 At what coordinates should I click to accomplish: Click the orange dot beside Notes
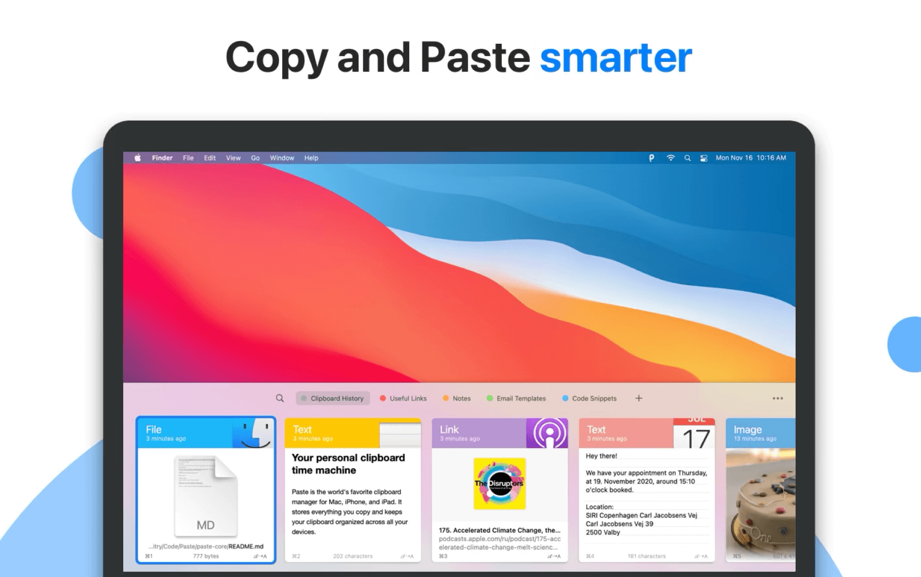tap(446, 398)
